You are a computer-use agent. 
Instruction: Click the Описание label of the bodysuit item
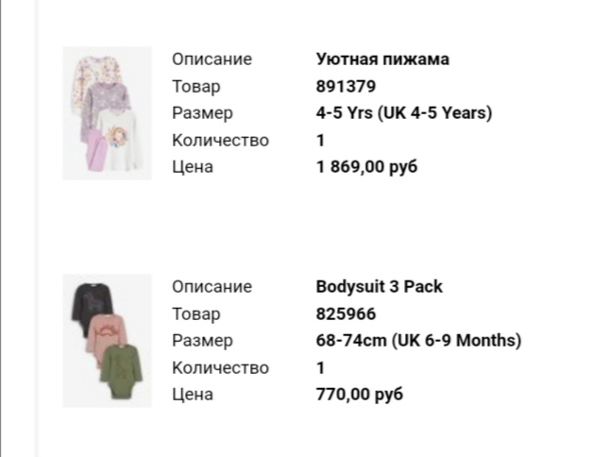point(211,286)
